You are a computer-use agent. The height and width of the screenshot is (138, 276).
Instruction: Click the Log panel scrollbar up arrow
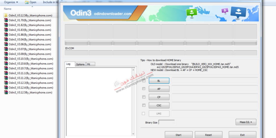coord(133,70)
